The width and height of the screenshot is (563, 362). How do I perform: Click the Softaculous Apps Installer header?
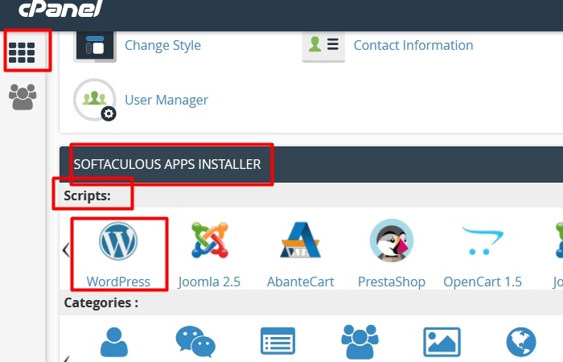pos(167,164)
